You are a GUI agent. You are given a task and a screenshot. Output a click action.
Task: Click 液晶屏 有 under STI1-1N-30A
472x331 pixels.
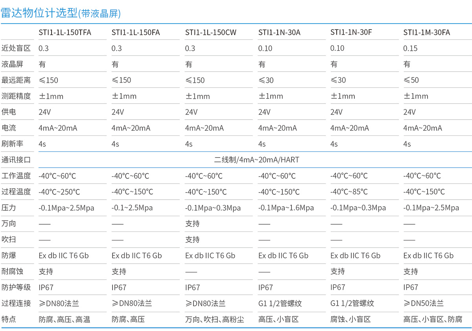click(262, 64)
